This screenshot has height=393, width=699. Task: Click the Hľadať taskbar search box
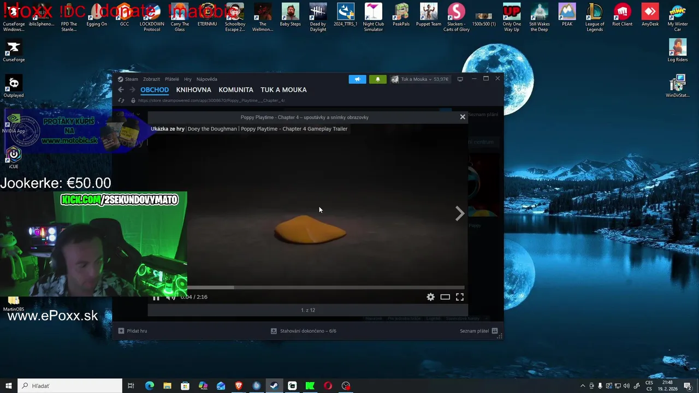pos(70,386)
